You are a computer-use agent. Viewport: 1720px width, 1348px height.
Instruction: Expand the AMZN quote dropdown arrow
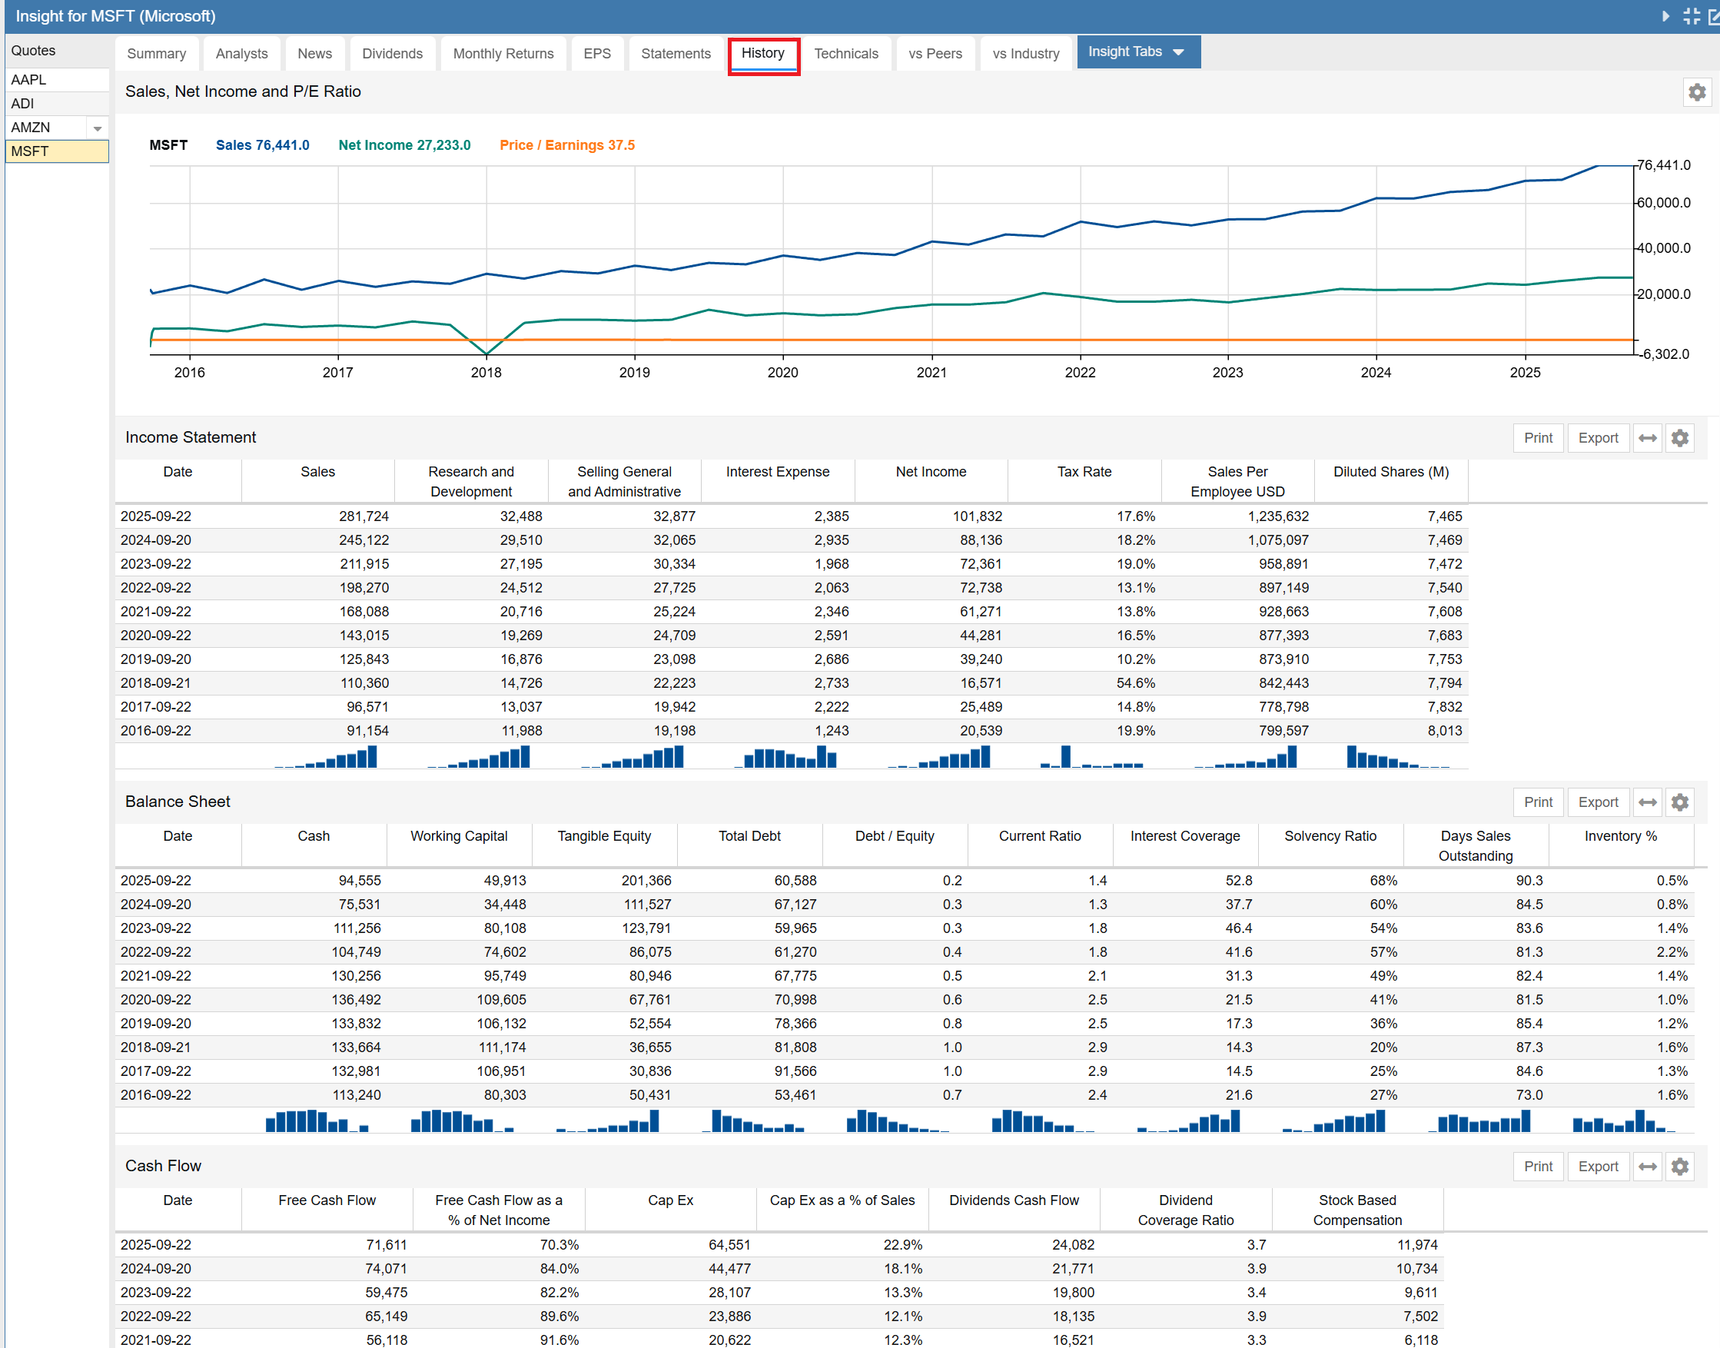coord(97,128)
